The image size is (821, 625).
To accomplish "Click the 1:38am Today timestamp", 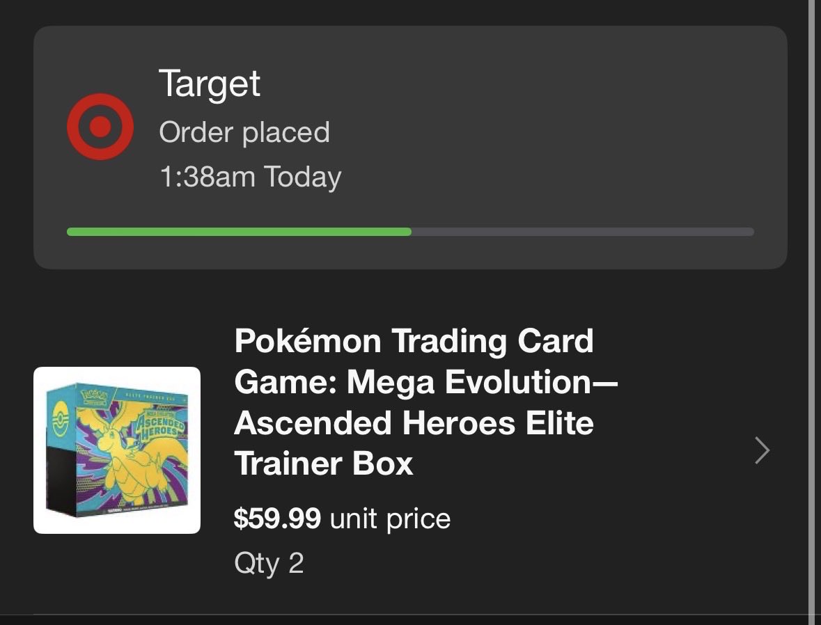I will [250, 177].
